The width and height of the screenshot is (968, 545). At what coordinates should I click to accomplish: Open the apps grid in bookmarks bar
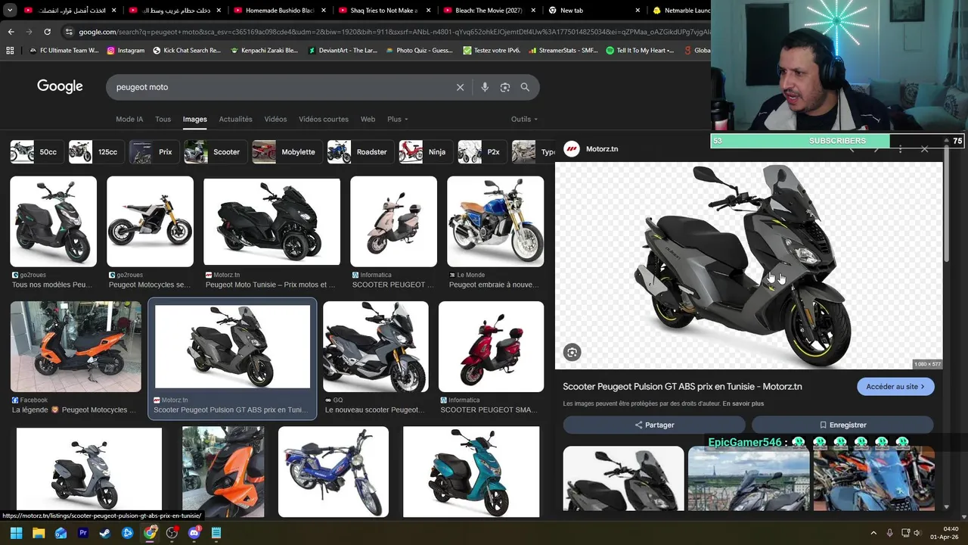coord(10,51)
